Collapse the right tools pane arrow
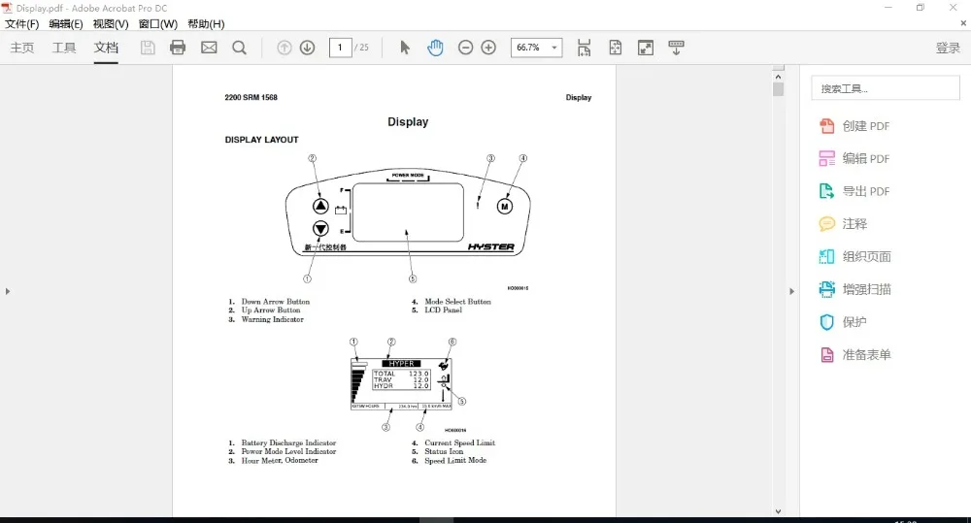 point(791,291)
